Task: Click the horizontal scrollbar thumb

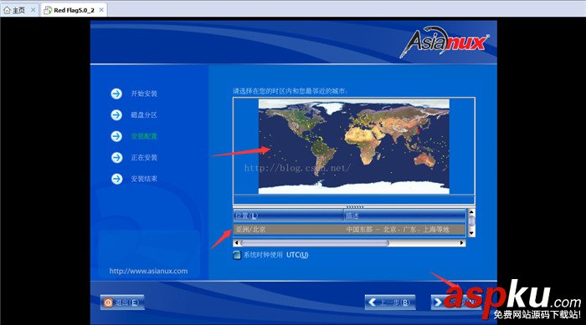Action: (315, 243)
